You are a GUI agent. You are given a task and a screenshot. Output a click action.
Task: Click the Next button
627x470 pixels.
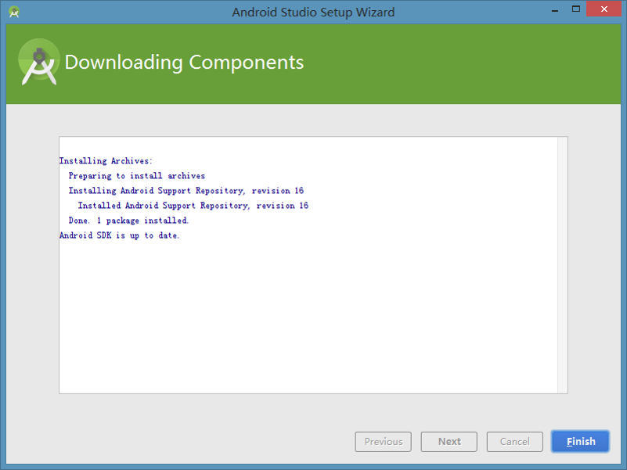pyautogui.click(x=449, y=442)
